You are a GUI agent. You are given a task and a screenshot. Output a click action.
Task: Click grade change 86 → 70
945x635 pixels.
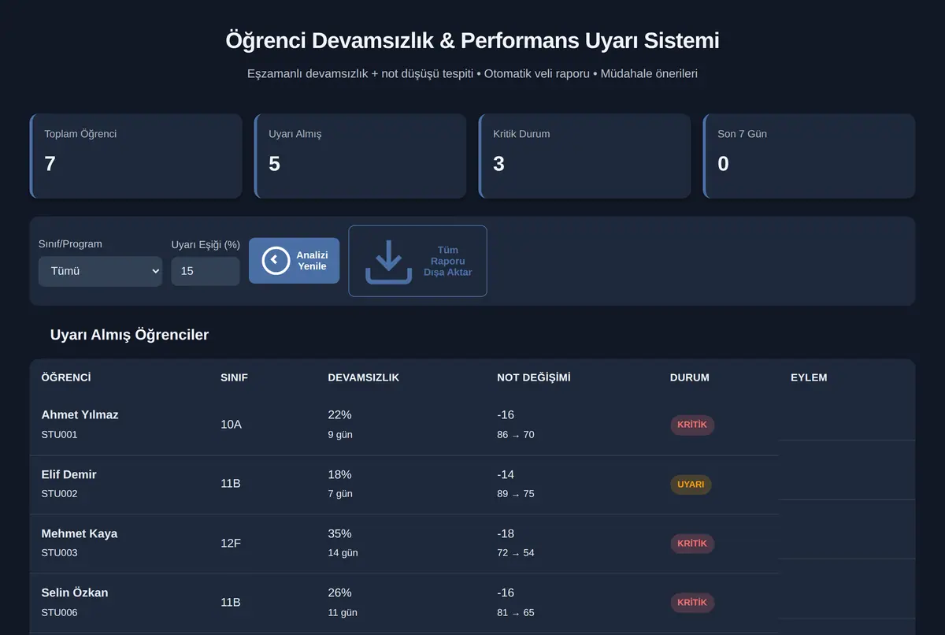tap(516, 435)
